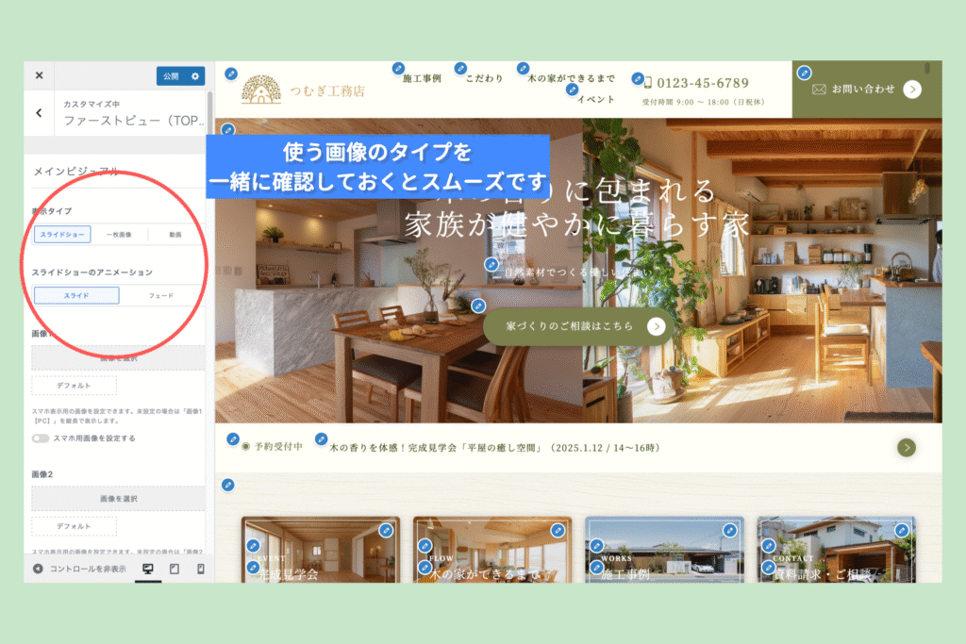Go back using the left chevron arrow
The image size is (966, 644).
(x=39, y=113)
